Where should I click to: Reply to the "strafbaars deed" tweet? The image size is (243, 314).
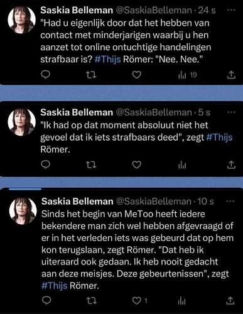click(x=45, y=165)
